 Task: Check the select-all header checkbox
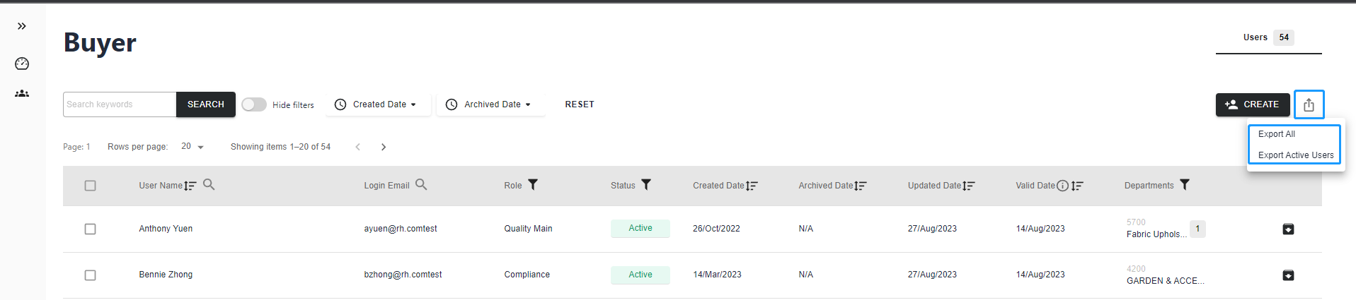point(90,186)
